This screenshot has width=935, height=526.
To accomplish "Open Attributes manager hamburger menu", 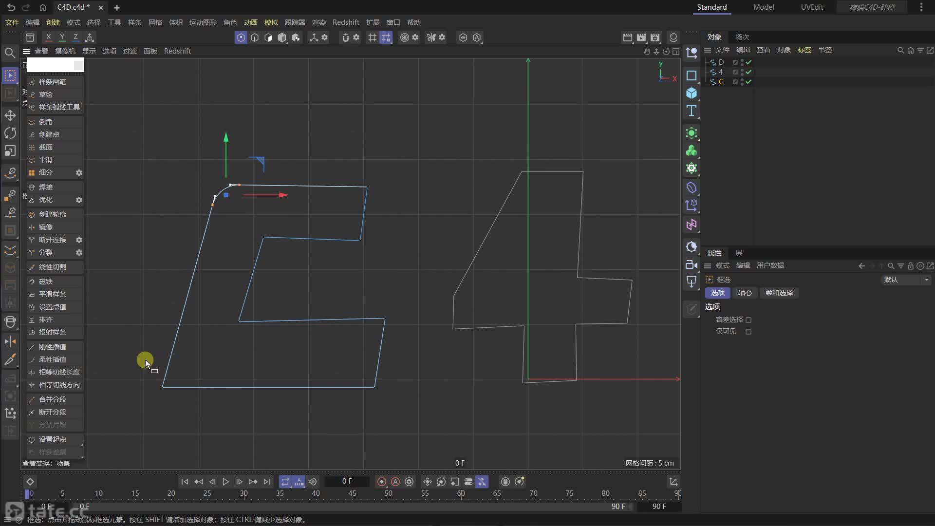I will tap(708, 266).
